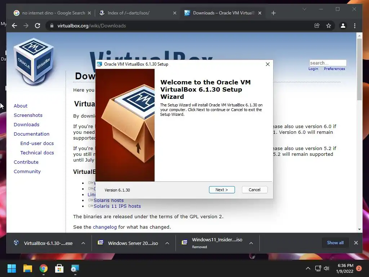
Task: Open Downloads in website sidebar
Action: click(26, 124)
